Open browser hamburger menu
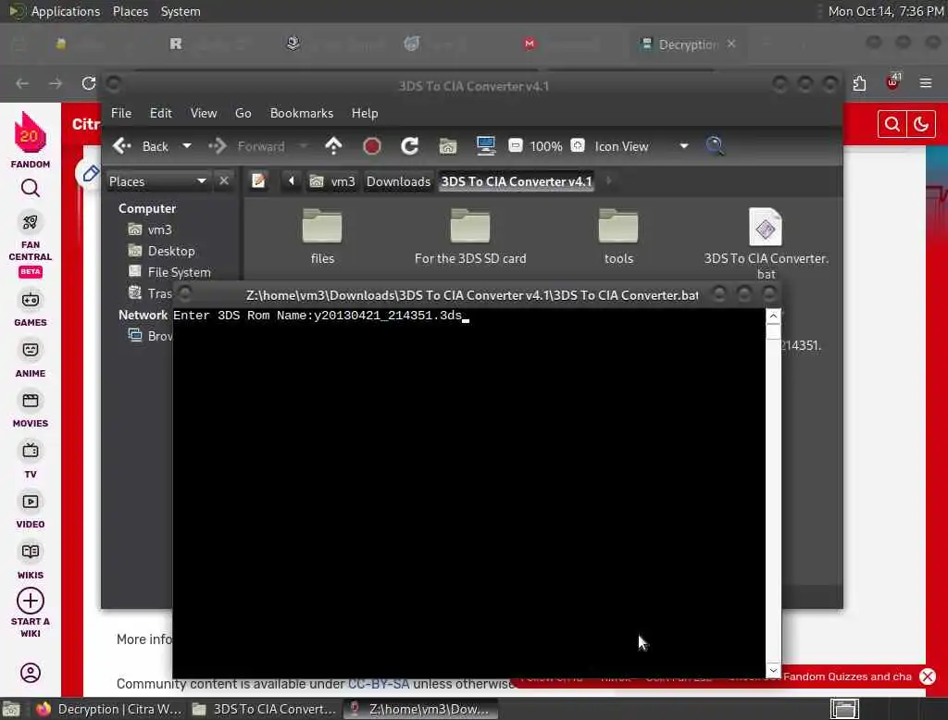Viewport: 948px width, 720px height. (925, 82)
